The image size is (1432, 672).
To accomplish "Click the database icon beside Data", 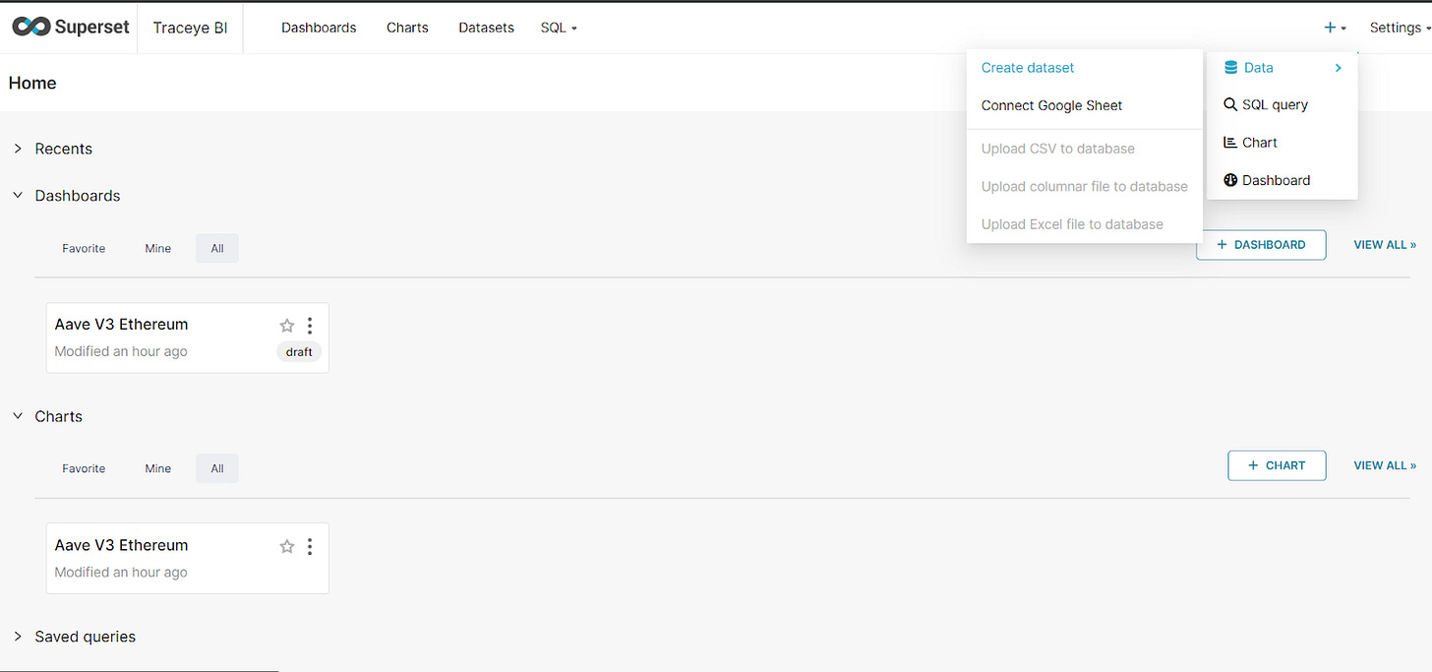I will (1230, 68).
